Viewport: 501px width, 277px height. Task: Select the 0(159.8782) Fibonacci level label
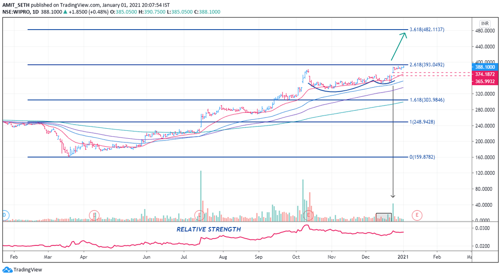point(423,157)
